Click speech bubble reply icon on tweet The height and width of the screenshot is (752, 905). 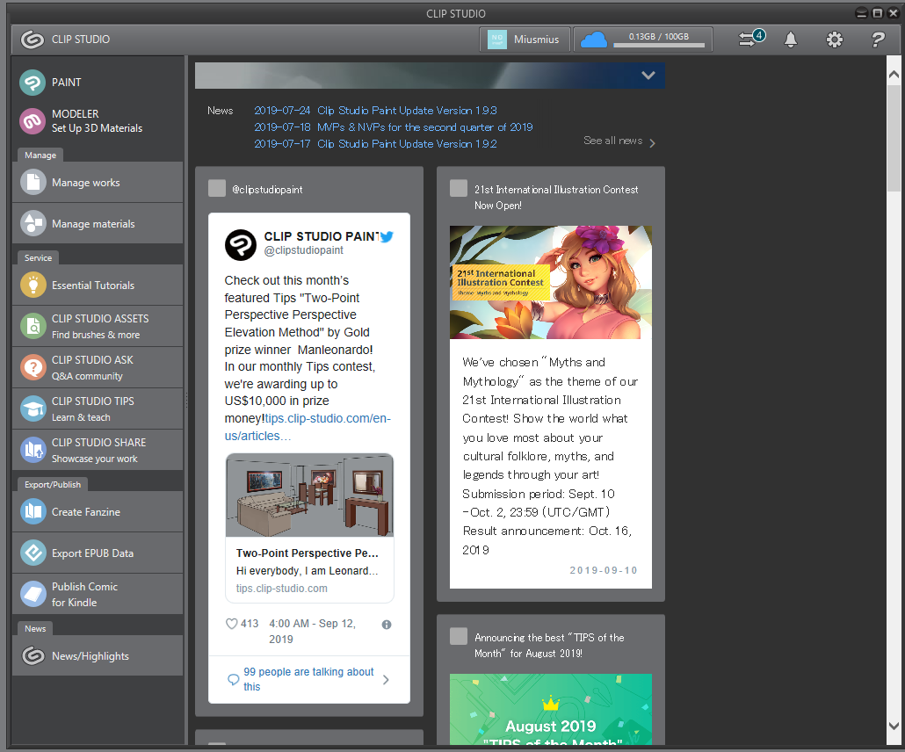pyautogui.click(x=233, y=679)
